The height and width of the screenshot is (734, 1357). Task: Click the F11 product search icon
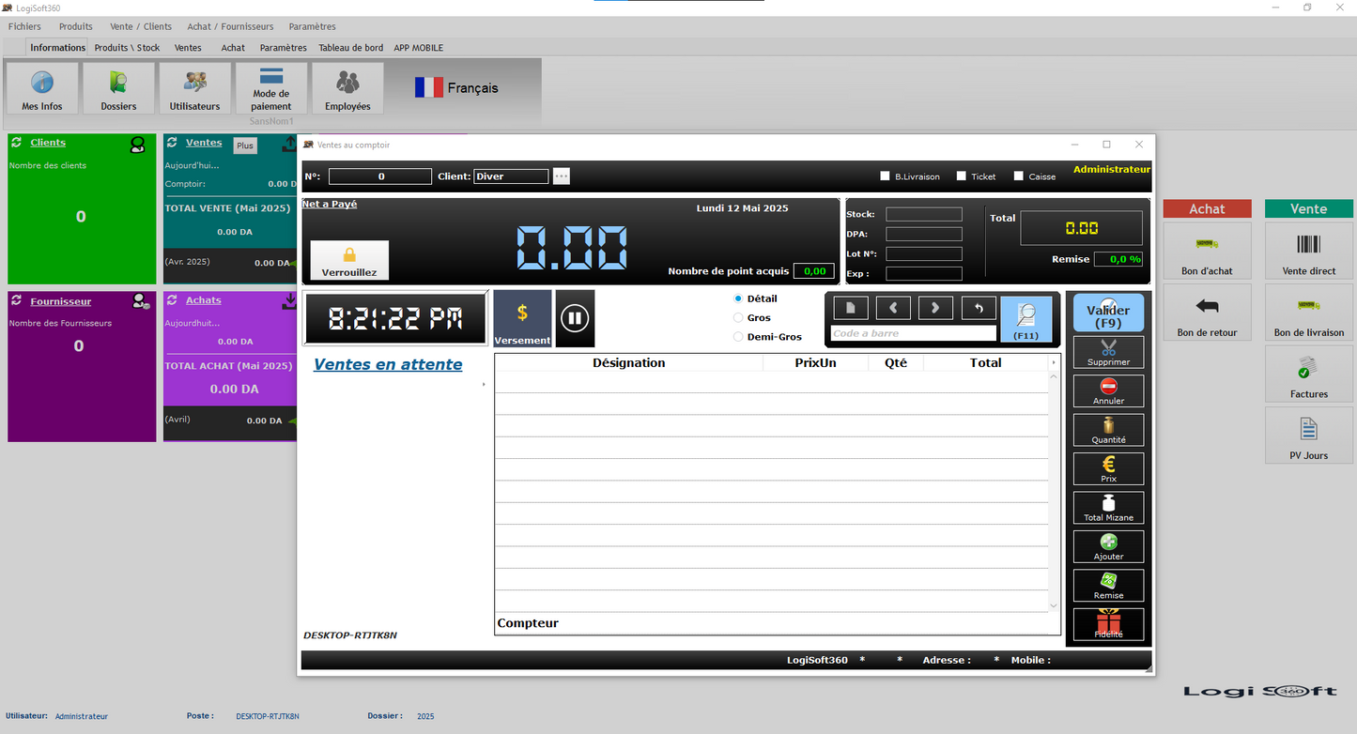pyautogui.click(x=1025, y=317)
